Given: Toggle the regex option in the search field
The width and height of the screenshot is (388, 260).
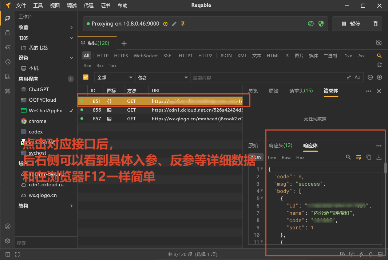Looking at the screenshot, I should (349, 78).
